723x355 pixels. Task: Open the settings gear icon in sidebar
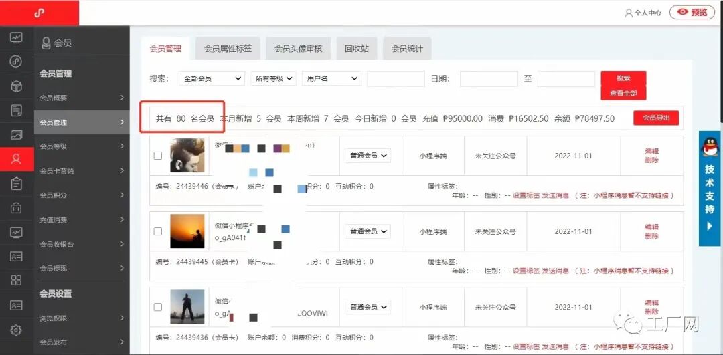[x=17, y=330]
